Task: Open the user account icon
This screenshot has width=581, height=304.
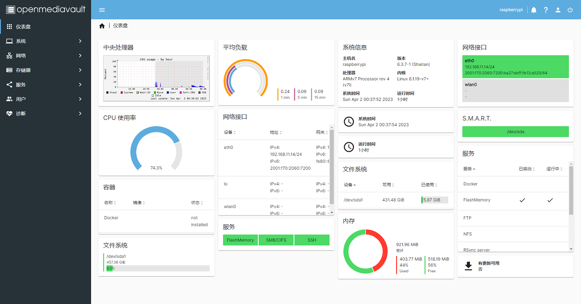Action: (558, 10)
